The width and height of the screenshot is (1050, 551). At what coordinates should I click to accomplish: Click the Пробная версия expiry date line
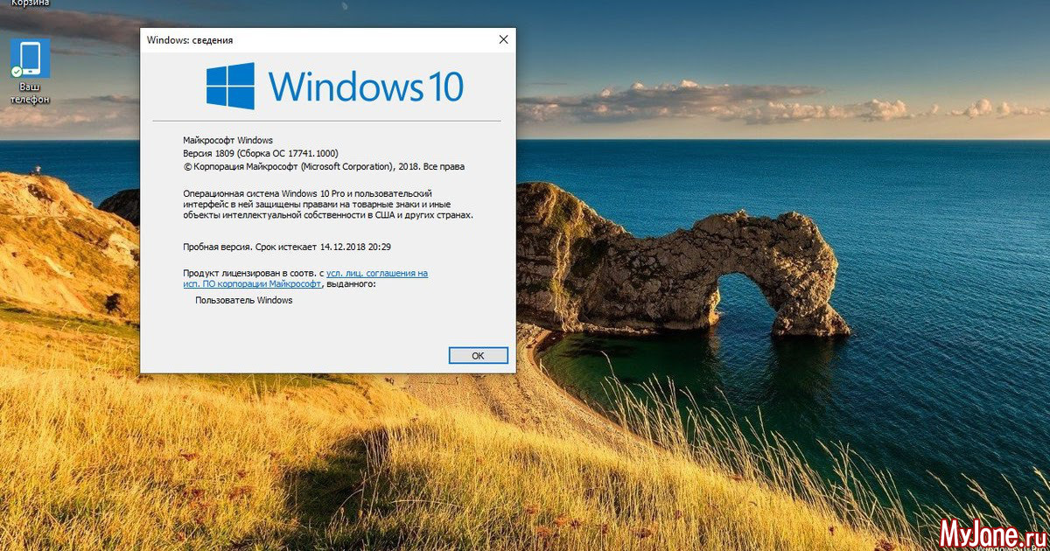pyautogui.click(x=286, y=247)
